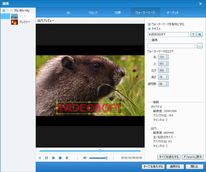Browse for a watermark image file

pos(199,45)
